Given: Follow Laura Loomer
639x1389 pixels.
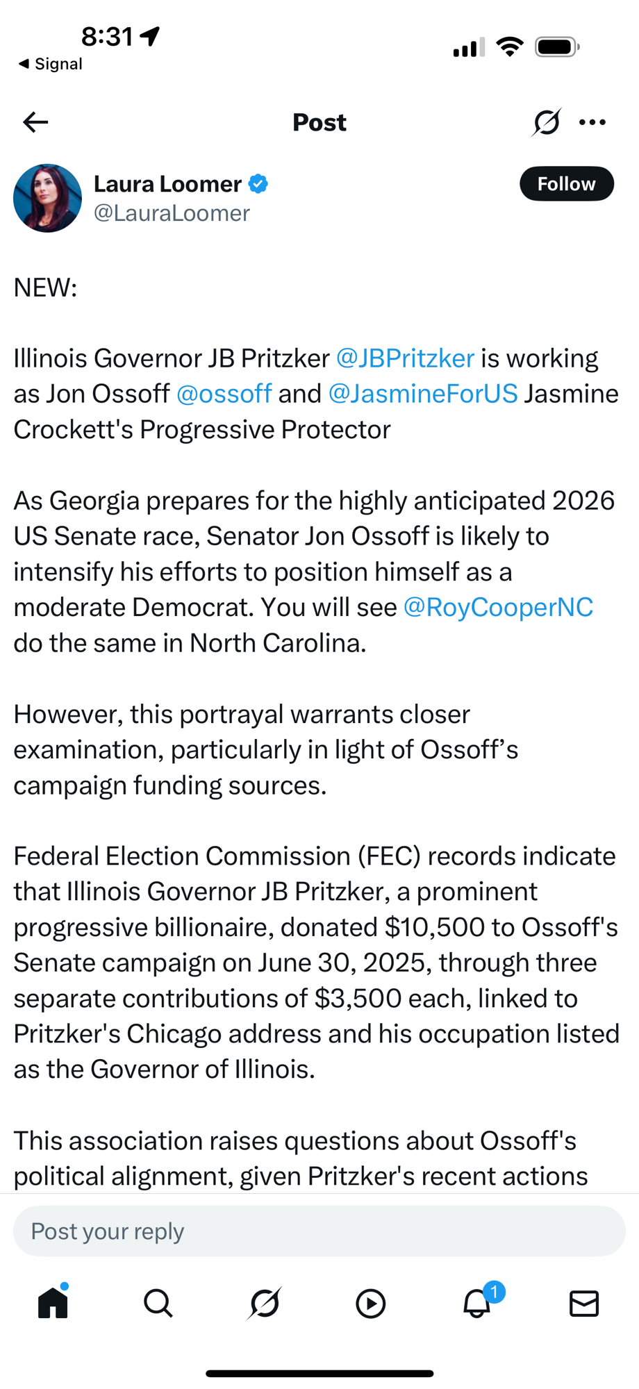Looking at the screenshot, I should pos(566,184).
